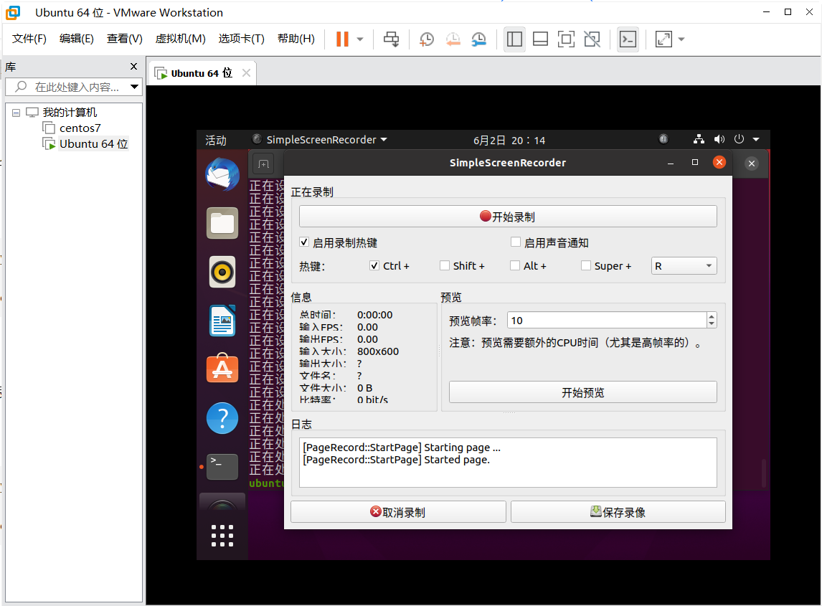Open the snapshot manager
The width and height of the screenshot is (822, 606).
tap(479, 39)
